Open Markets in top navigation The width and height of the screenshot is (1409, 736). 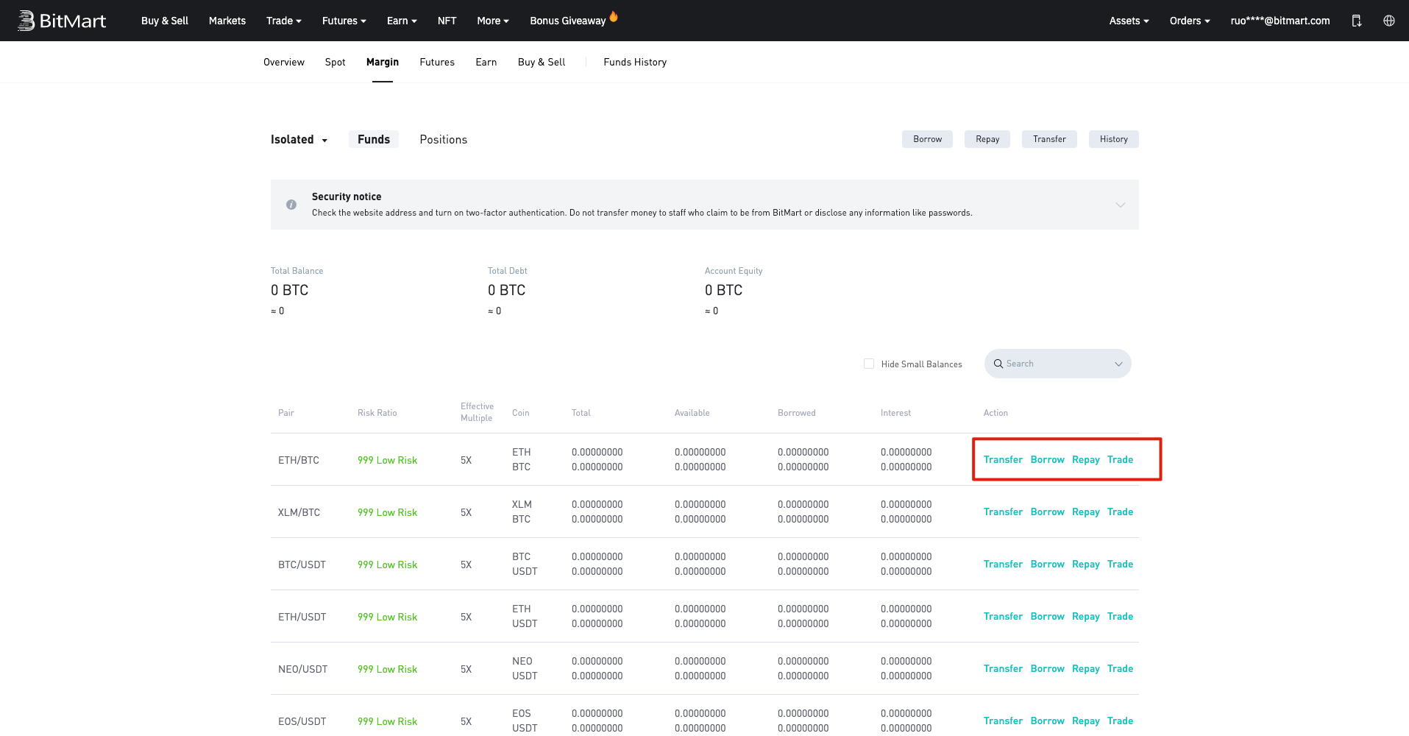pyautogui.click(x=227, y=21)
